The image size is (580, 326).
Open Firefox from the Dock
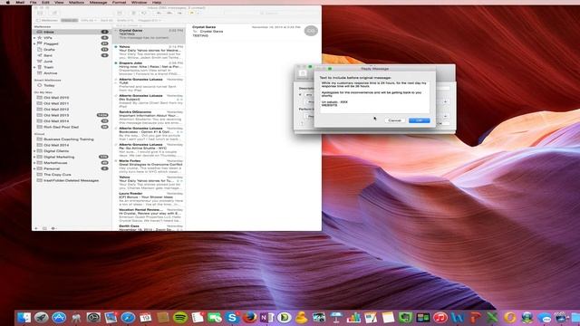point(250,318)
